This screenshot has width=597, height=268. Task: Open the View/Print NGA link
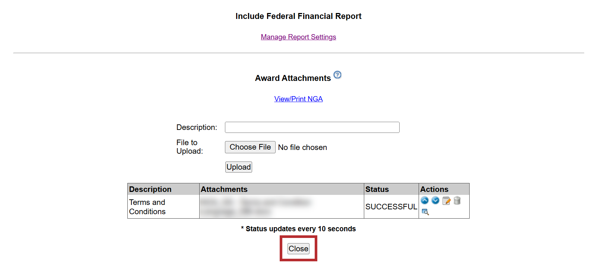tap(298, 99)
